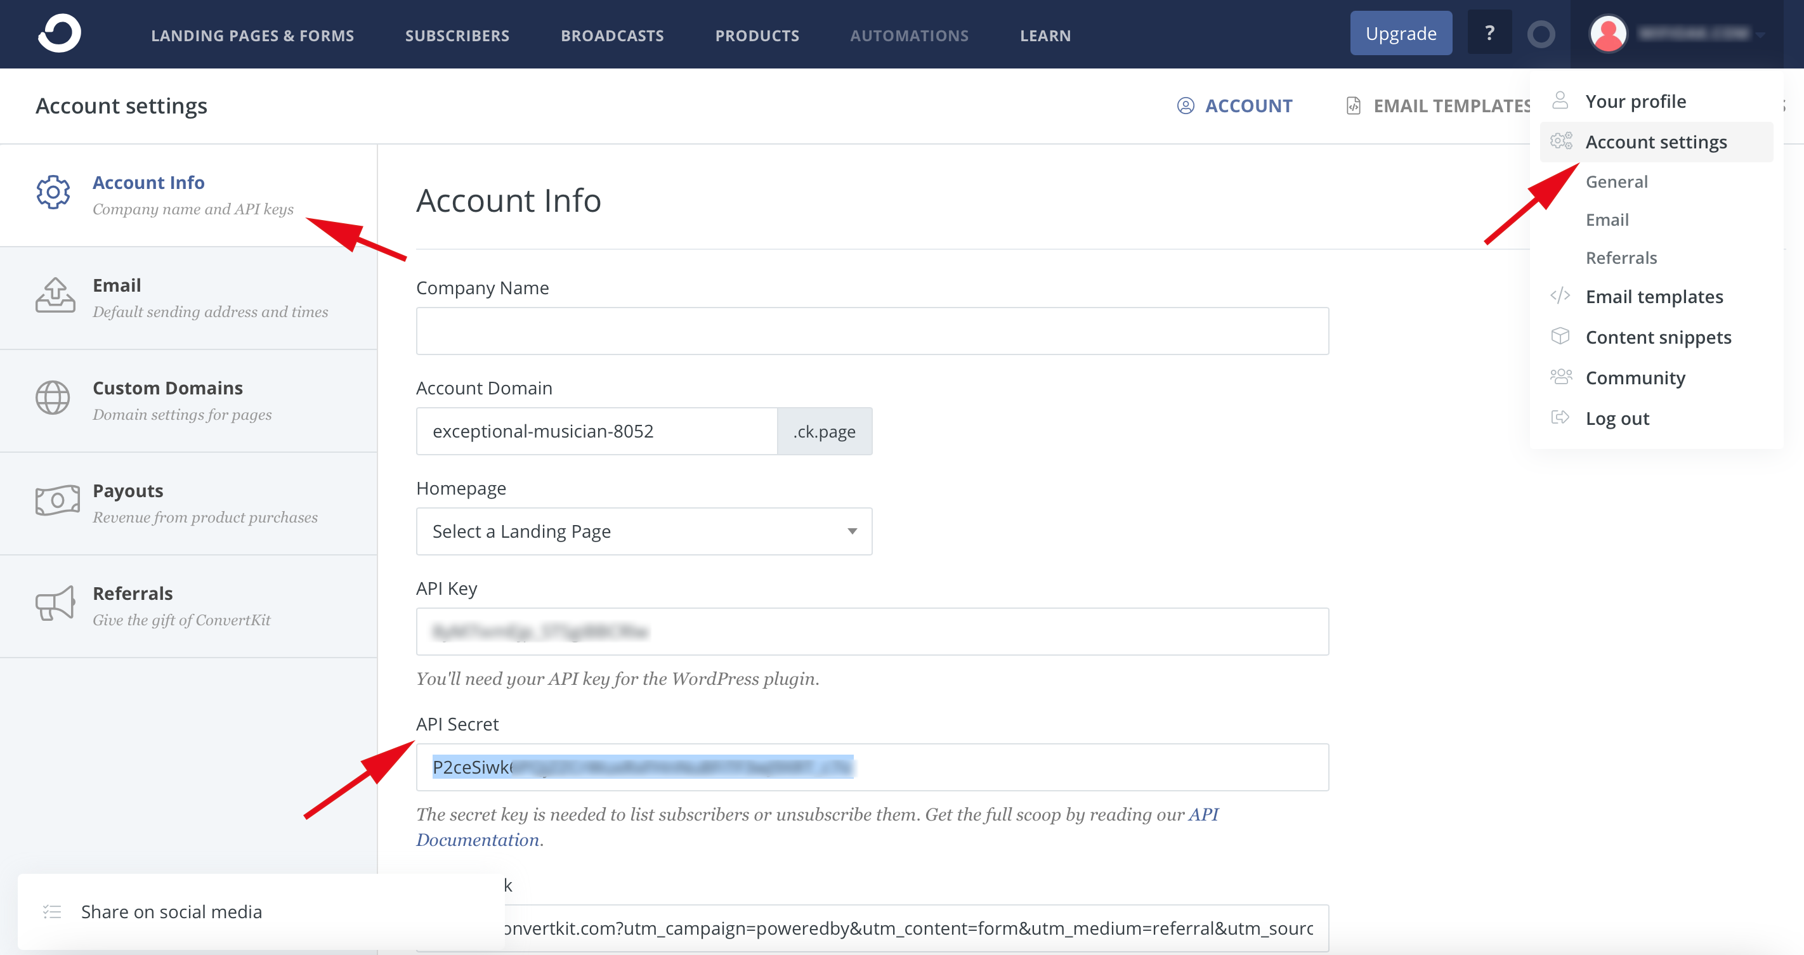Select Content snippets in the user menu

(x=1657, y=337)
